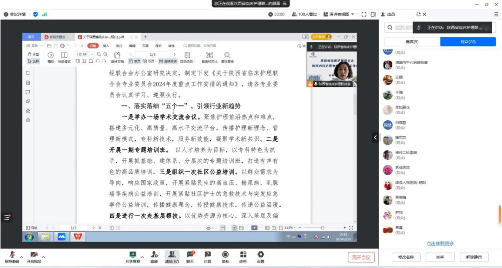Click the 修改名称 rename button
Screen dimensions: 502x268
[x=406, y=257]
